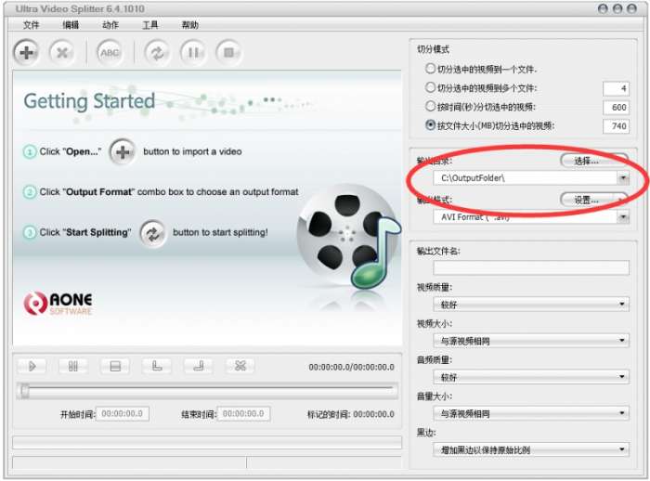Open the 文件 menu
The image size is (650, 481).
(x=31, y=25)
